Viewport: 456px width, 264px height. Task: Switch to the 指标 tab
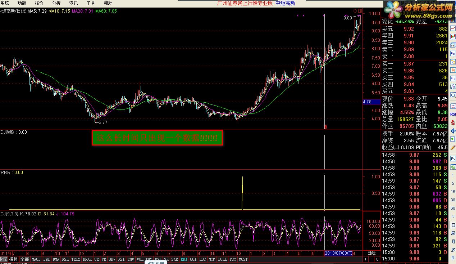[x=4, y=259]
